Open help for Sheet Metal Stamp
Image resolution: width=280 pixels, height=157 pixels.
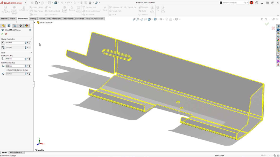(x=30, y=30)
